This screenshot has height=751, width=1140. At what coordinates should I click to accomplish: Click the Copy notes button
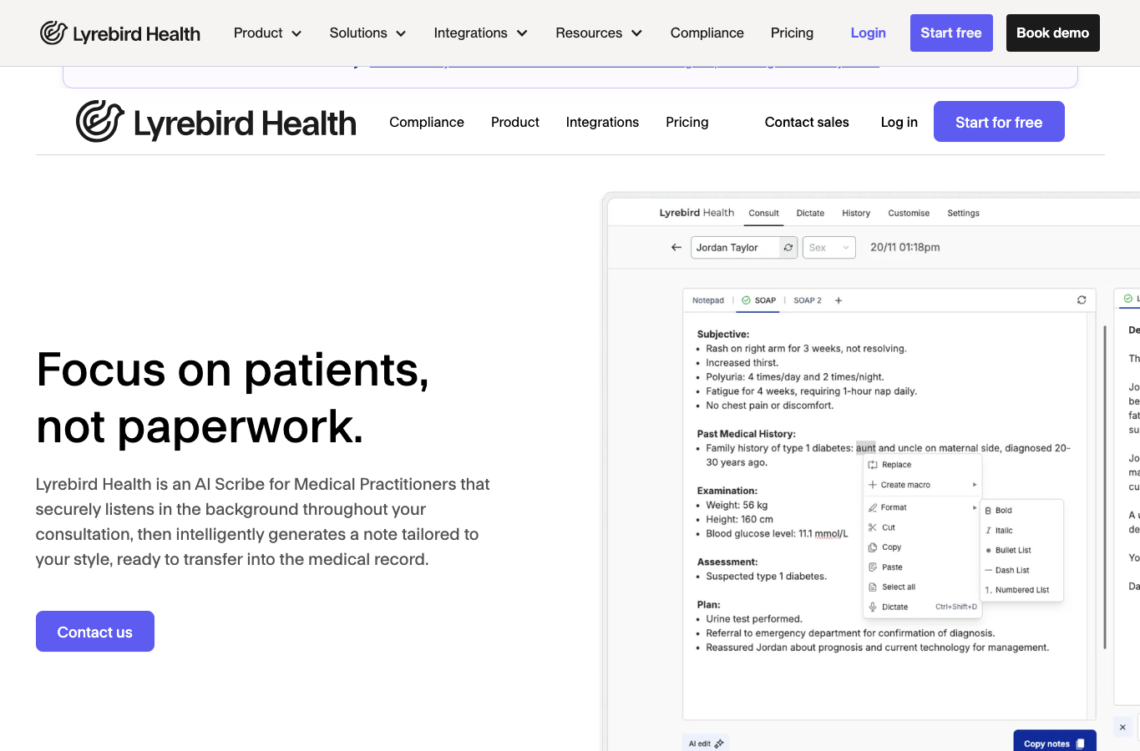click(1055, 742)
